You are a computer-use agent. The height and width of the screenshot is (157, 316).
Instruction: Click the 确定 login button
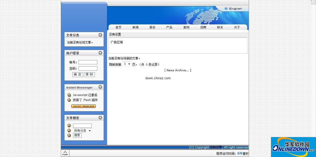tap(78, 75)
